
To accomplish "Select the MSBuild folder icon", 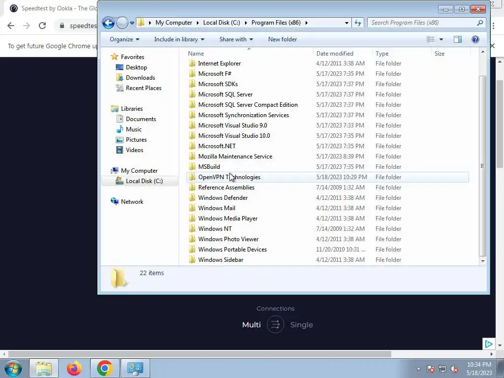I will 192,166.
